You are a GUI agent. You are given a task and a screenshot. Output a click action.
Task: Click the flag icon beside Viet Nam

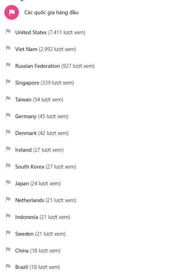click(8, 49)
